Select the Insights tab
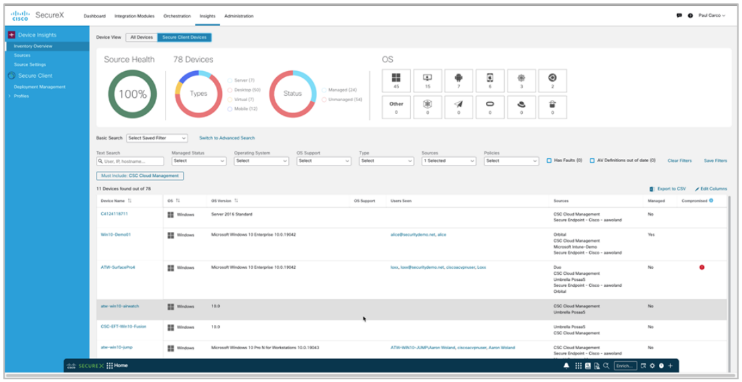The image size is (742, 382). (207, 16)
